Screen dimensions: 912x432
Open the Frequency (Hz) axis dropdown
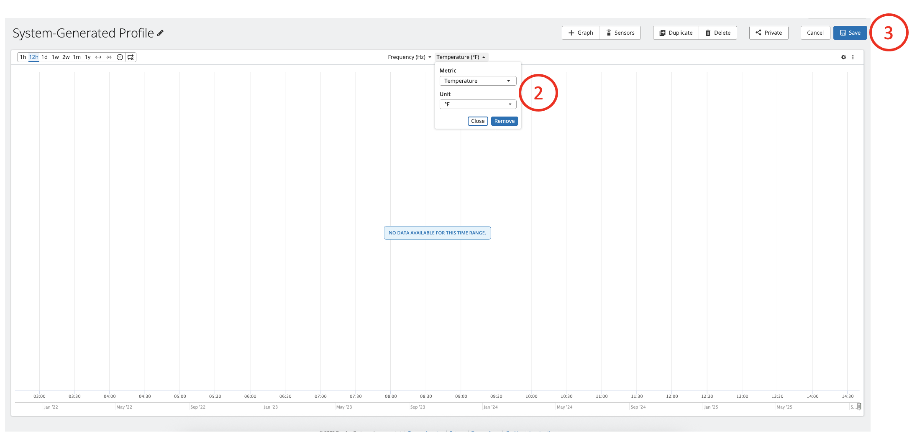410,57
